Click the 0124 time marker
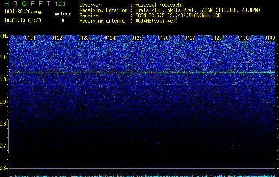 click(110, 38)
